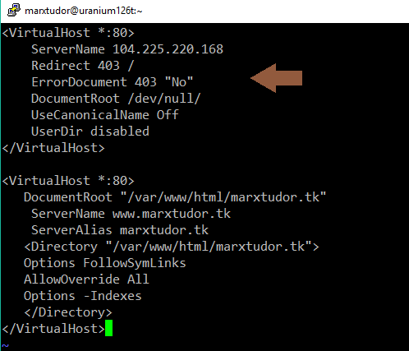Viewport: 409px width, 351px height.
Task: Click the first closing </VirtualHost> tag
Action: [53, 148]
